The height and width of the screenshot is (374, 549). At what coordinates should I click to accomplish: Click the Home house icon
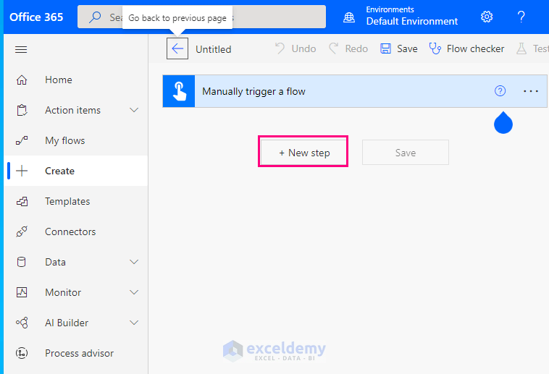click(22, 80)
